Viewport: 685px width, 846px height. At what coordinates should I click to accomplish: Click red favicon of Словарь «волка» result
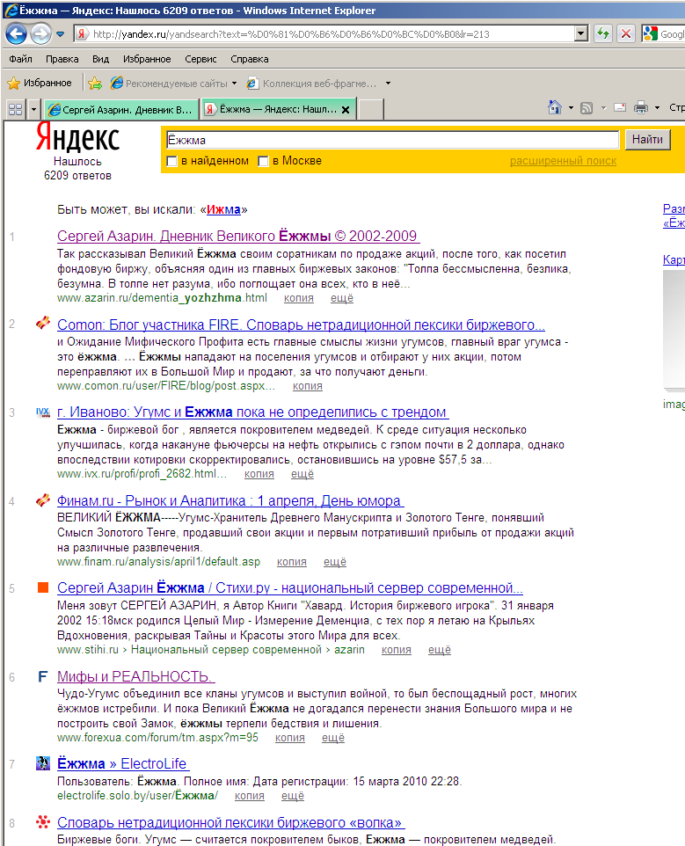click(x=43, y=822)
